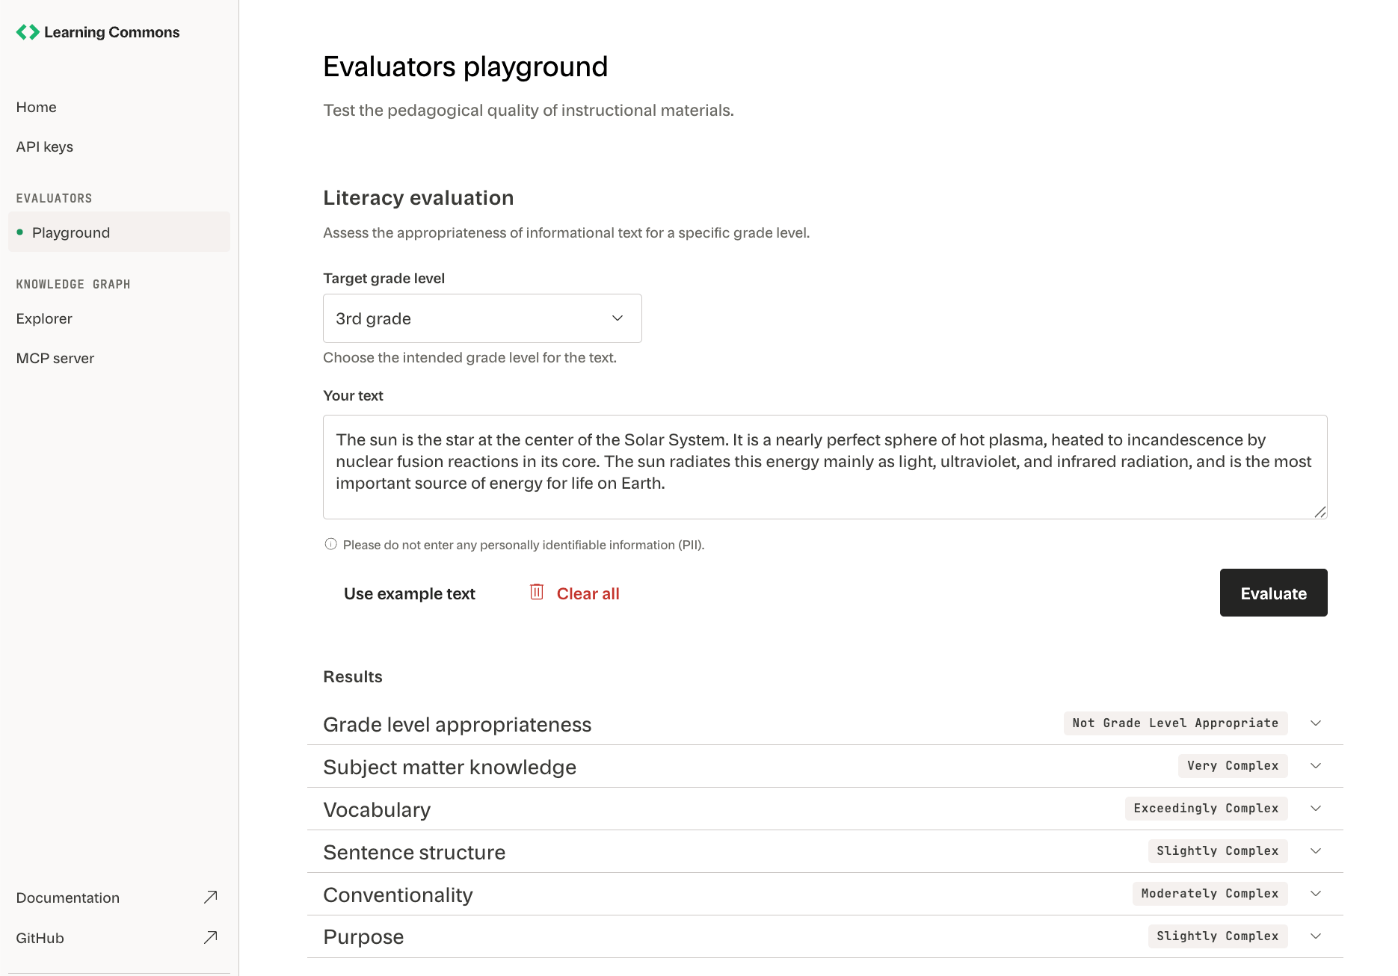
Task: Click the Documentation external link arrow icon
Action: pos(211,897)
